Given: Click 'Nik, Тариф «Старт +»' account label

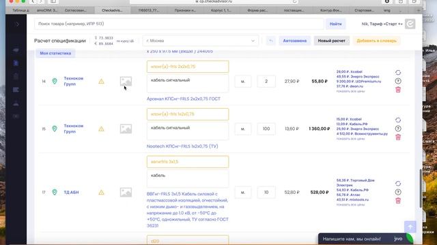Looking at the screenshot, I should [382, 24].
